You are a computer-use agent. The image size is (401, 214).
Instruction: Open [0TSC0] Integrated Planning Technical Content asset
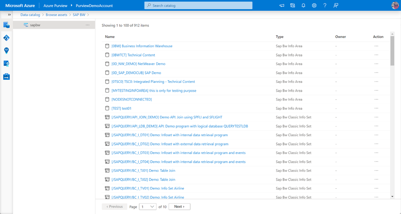153,82
